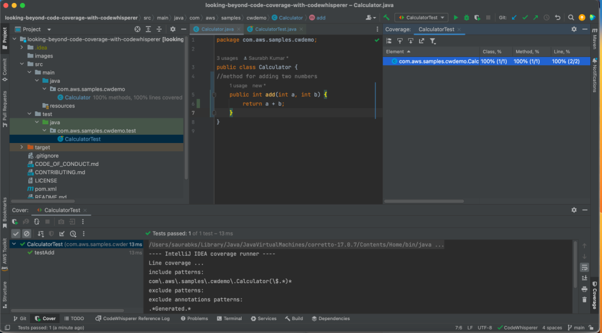Screen dimensions: 602x333
Task: Click flatten packages icon in Coverage panel
Action: (x=389, y=40)
